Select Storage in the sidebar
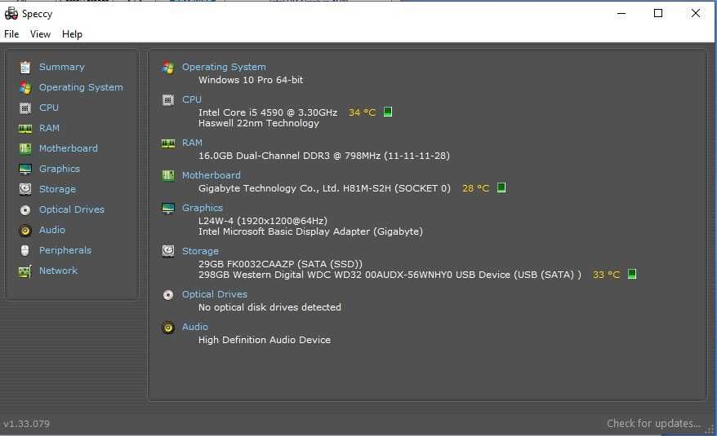 pyautogui.click(x=58, y=189)
